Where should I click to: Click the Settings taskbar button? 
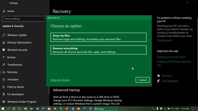coord(105,109)
